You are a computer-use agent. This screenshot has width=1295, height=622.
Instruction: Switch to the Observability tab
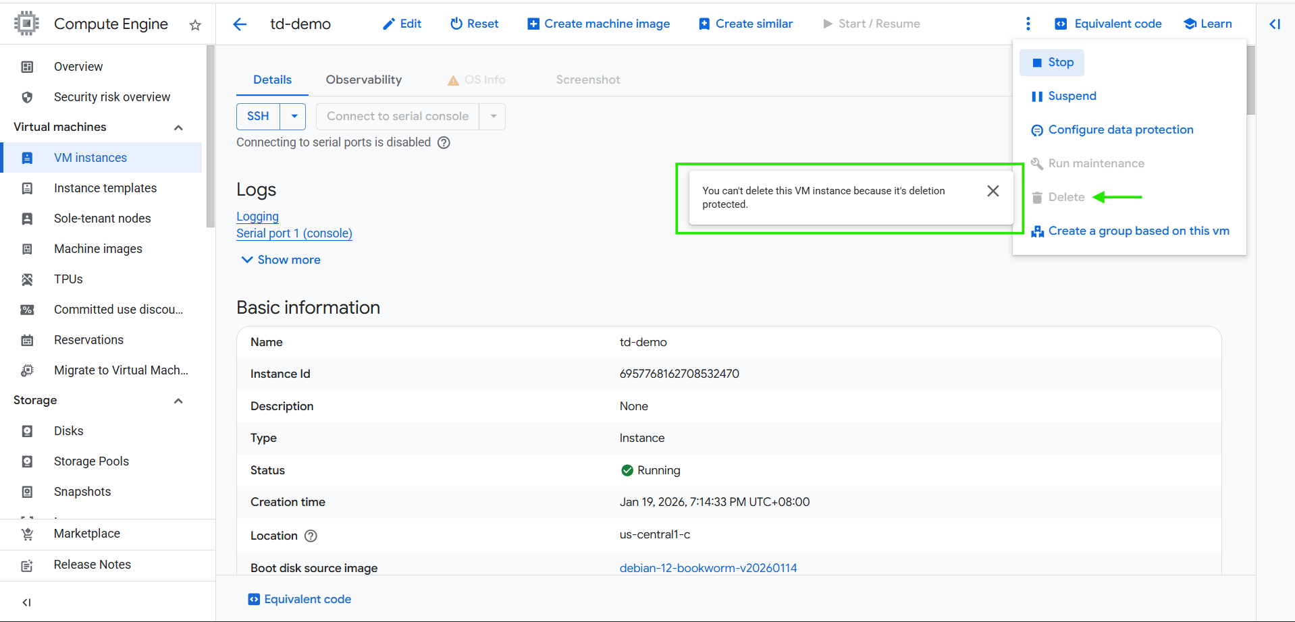pyautogui.click(x=363, y=80)
